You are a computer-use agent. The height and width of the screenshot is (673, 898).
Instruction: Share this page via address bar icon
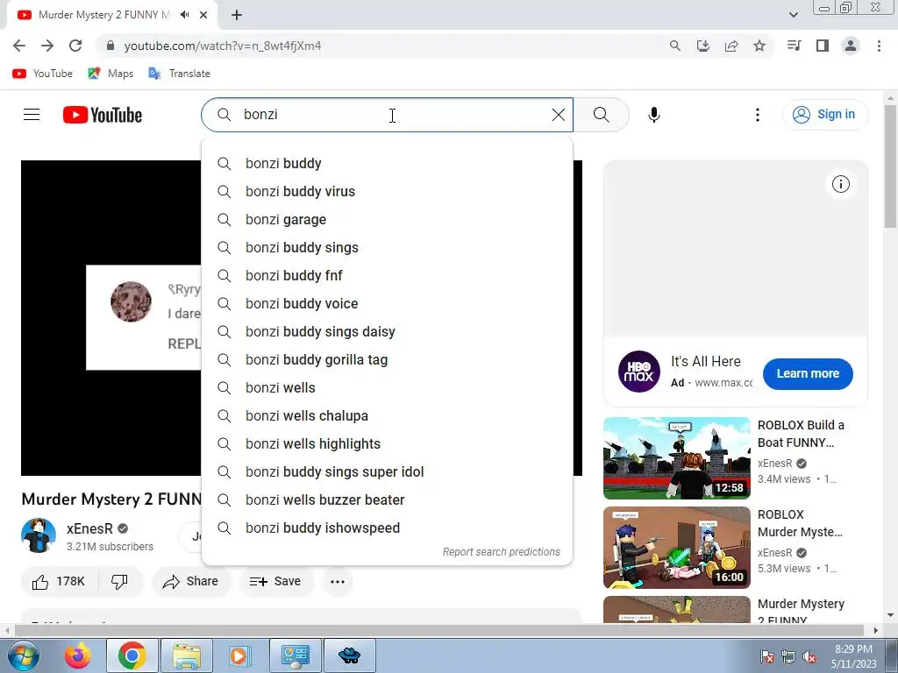[x=731, y=46]
